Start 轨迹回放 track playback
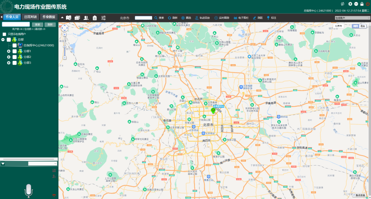 tap(202, 18)
